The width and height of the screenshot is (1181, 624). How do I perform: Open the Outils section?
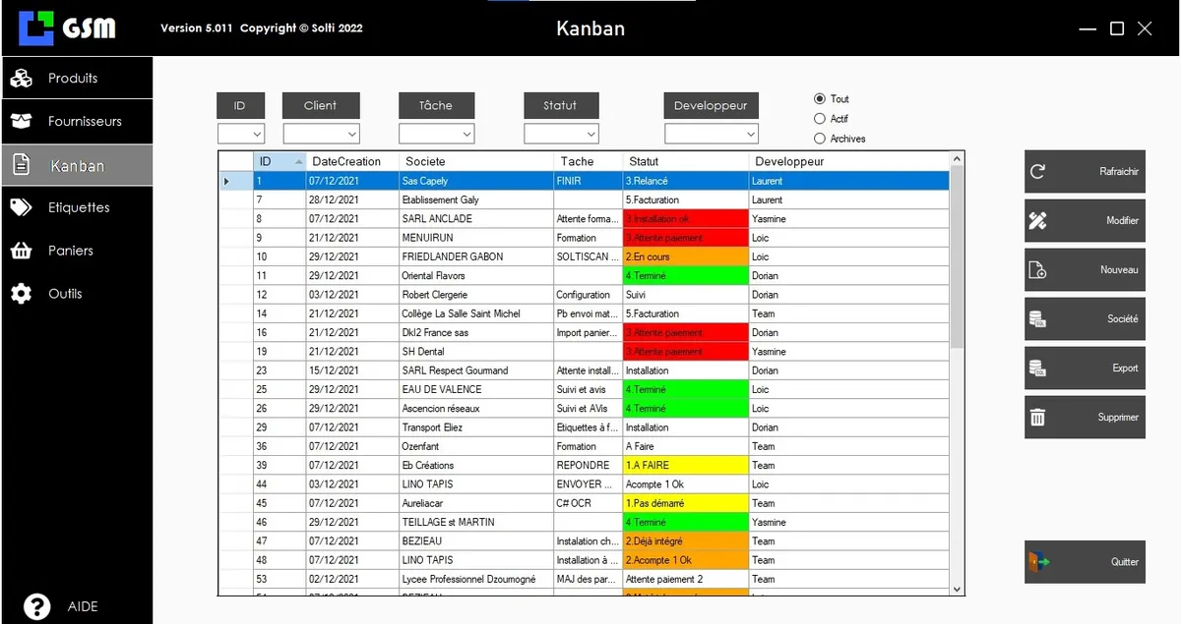pos(77,294)
